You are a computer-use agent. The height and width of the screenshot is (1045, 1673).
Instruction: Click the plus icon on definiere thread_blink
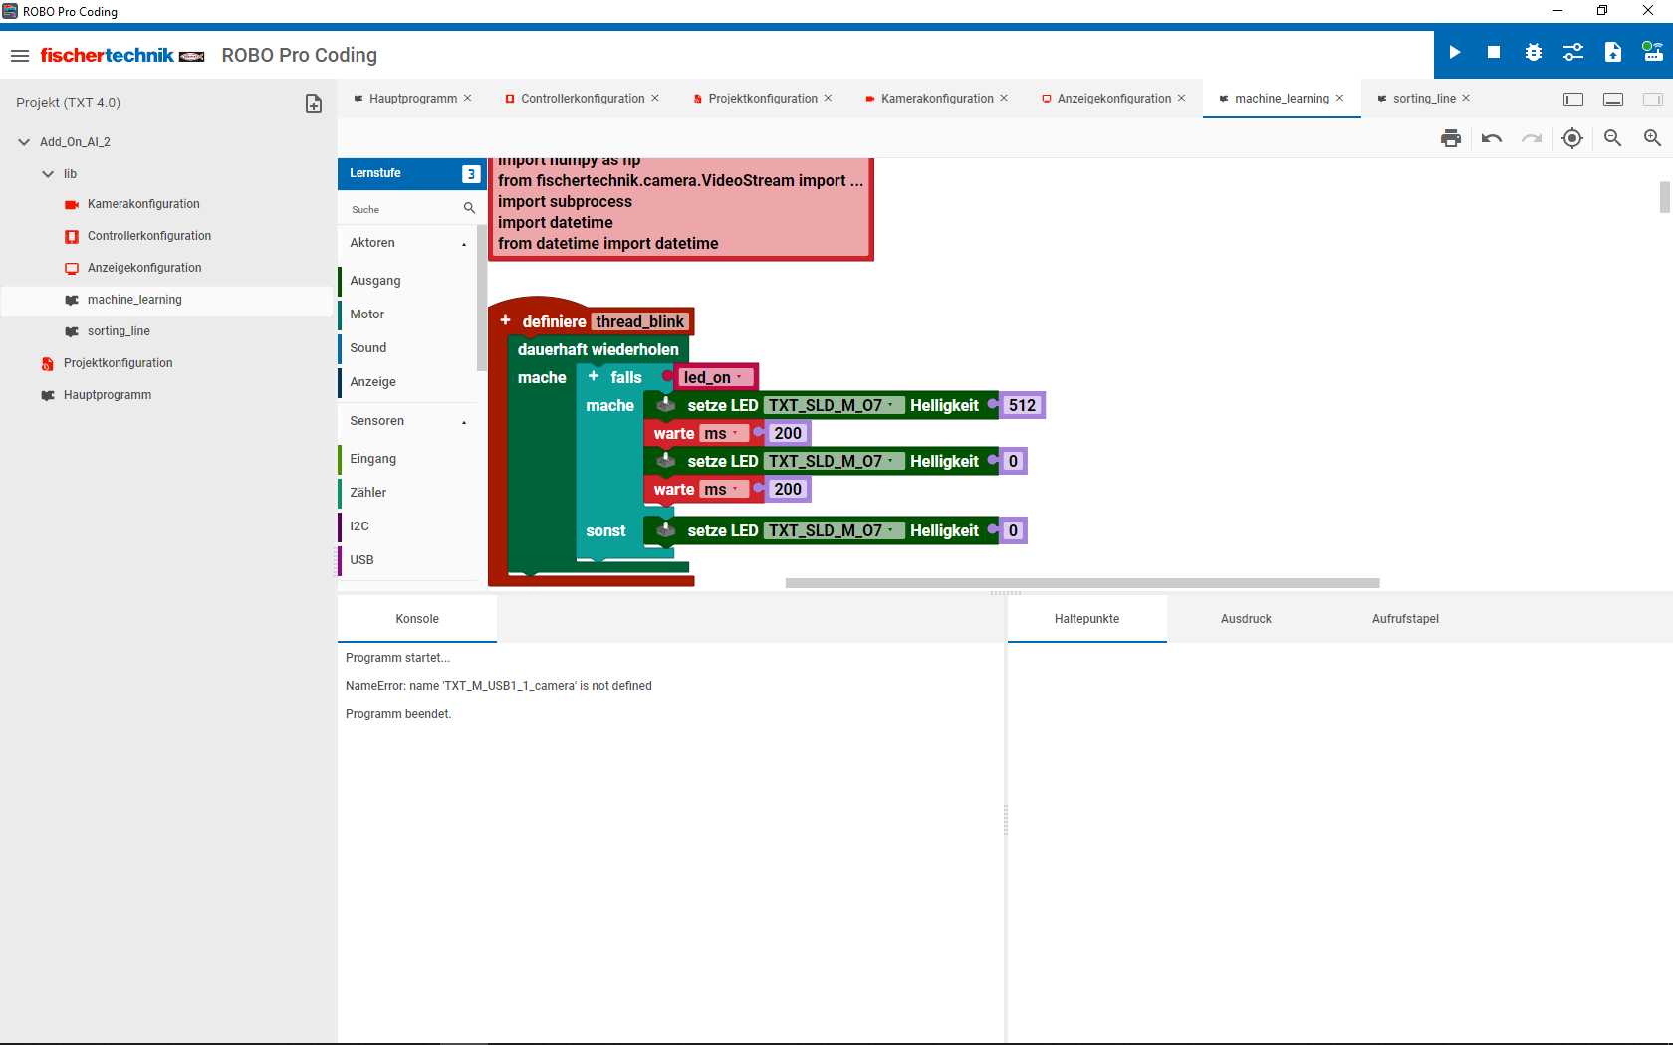[506, 320]
